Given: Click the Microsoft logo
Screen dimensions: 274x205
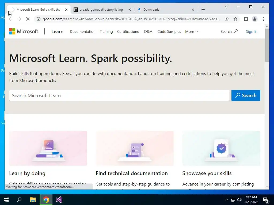Looking at the screenshot, I should (x=24, y=31).
